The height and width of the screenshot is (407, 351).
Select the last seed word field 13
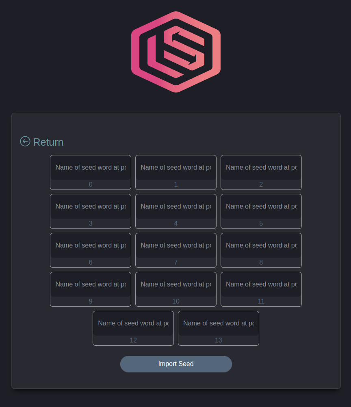(219, 323)
